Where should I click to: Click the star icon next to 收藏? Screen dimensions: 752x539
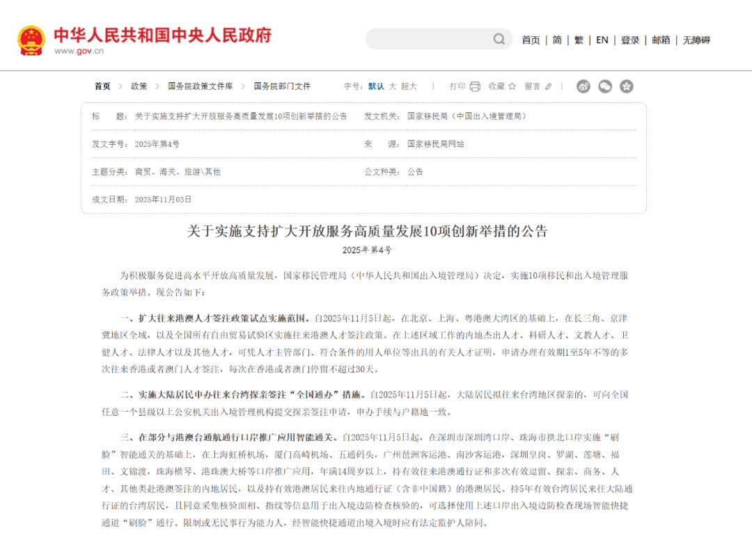[x=512, y=86]
